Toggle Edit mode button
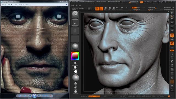This screenshot has width=176, height=99. (x=97, y=9)
